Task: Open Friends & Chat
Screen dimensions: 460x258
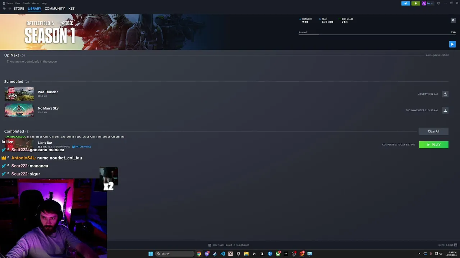Action: coord(447,245)
